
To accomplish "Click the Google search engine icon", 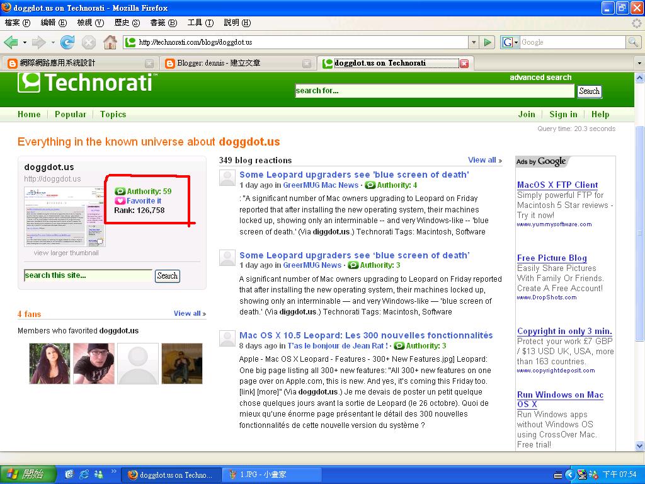I will 507,42.
